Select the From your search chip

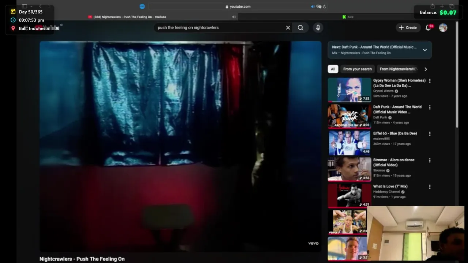[357, 69]
